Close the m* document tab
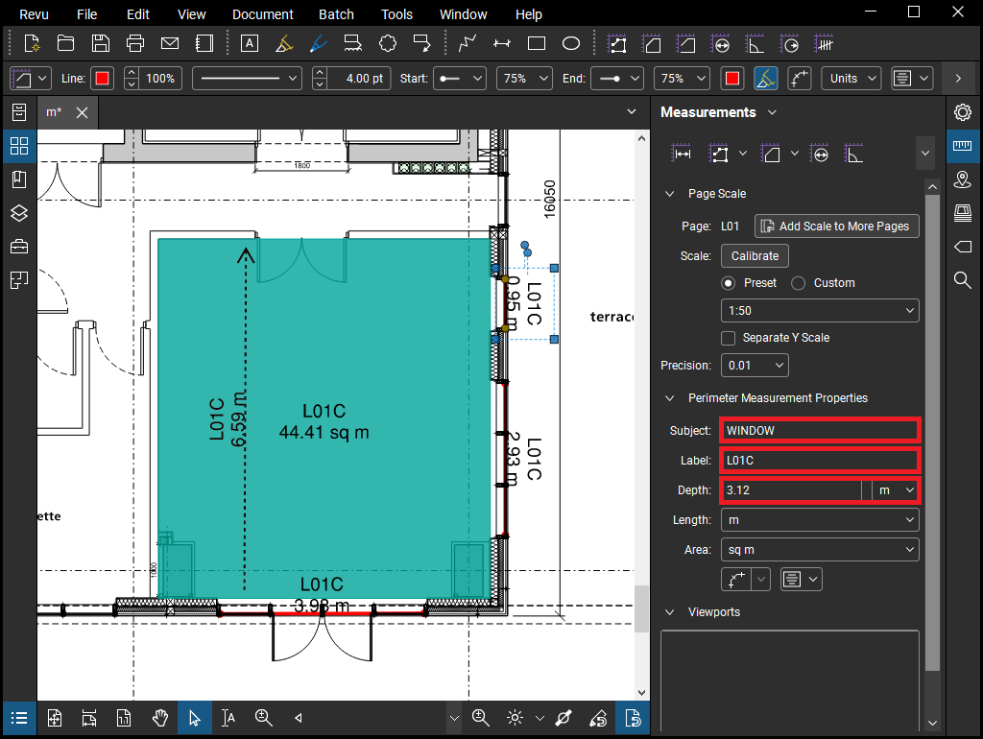Screen dimensions: 983x739 tap(83, 113)
